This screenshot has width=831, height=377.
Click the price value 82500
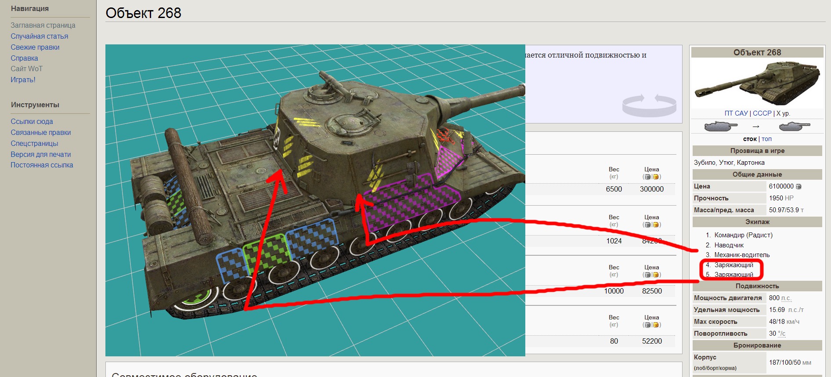click(652, 291)
